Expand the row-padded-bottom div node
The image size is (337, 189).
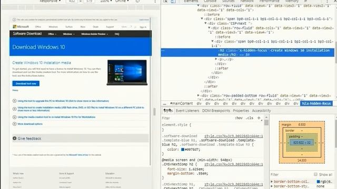(x=199, y=96)
